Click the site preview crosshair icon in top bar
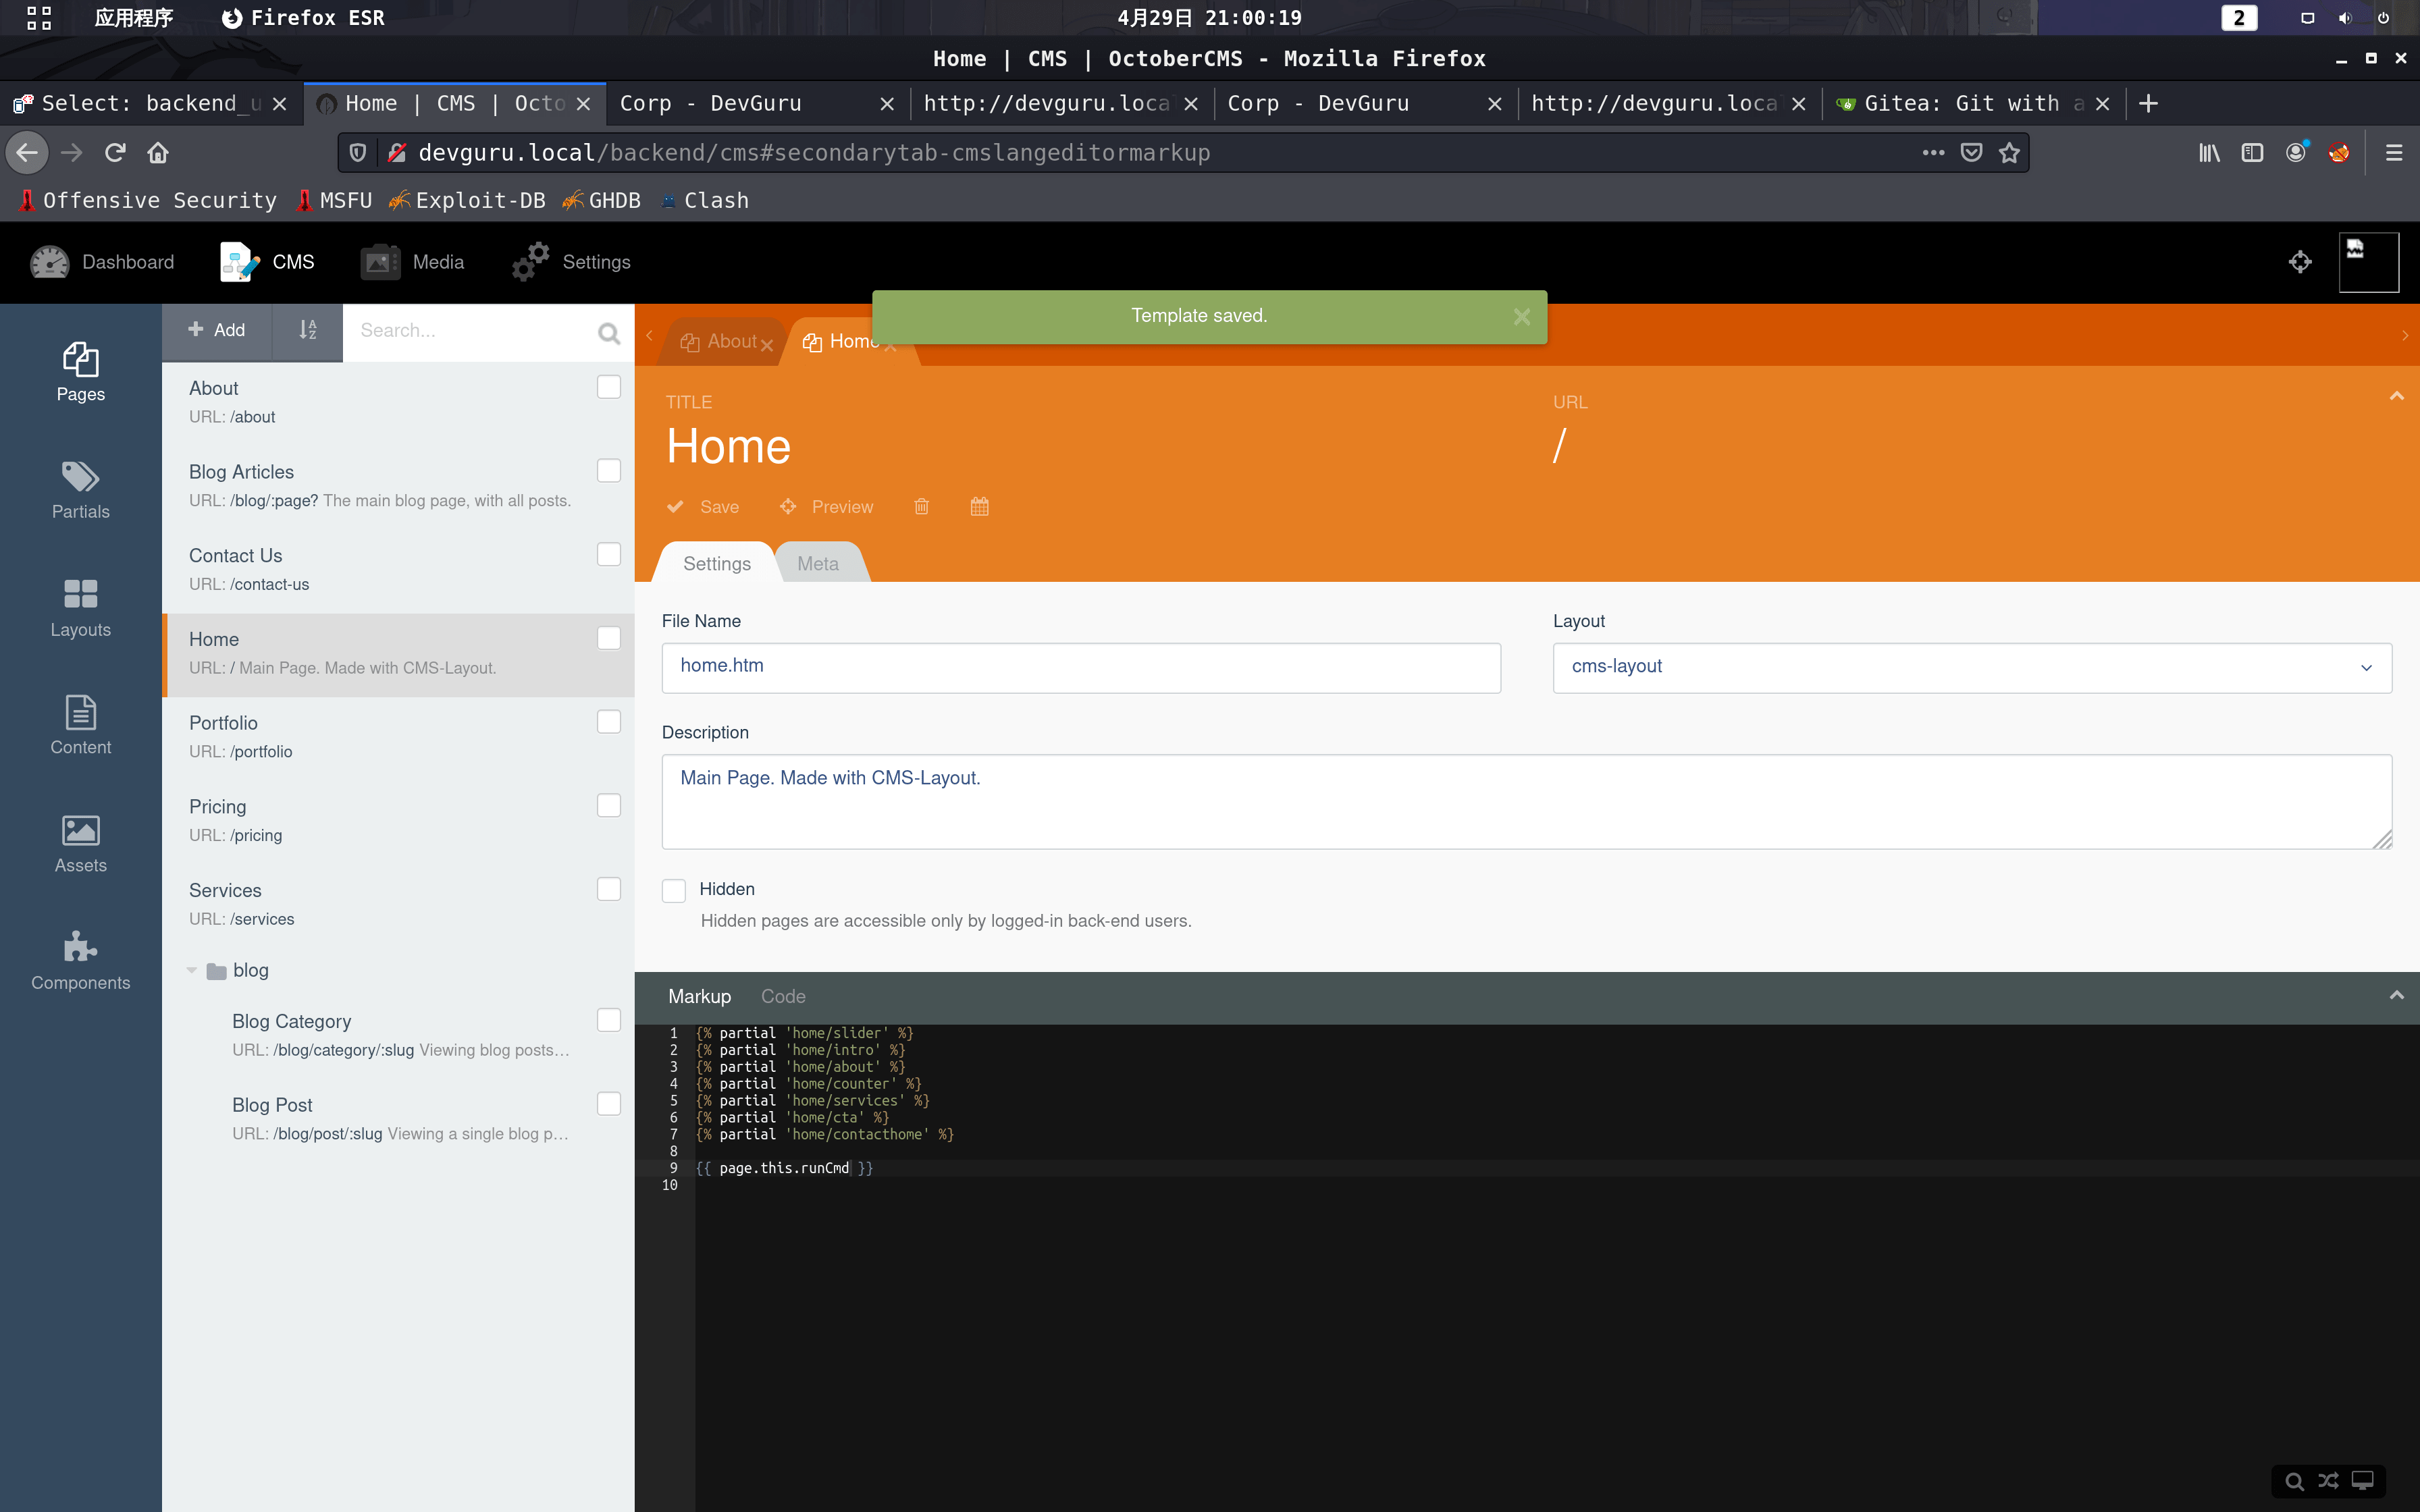2420x1512 pixels. (x=2299, y=262)
